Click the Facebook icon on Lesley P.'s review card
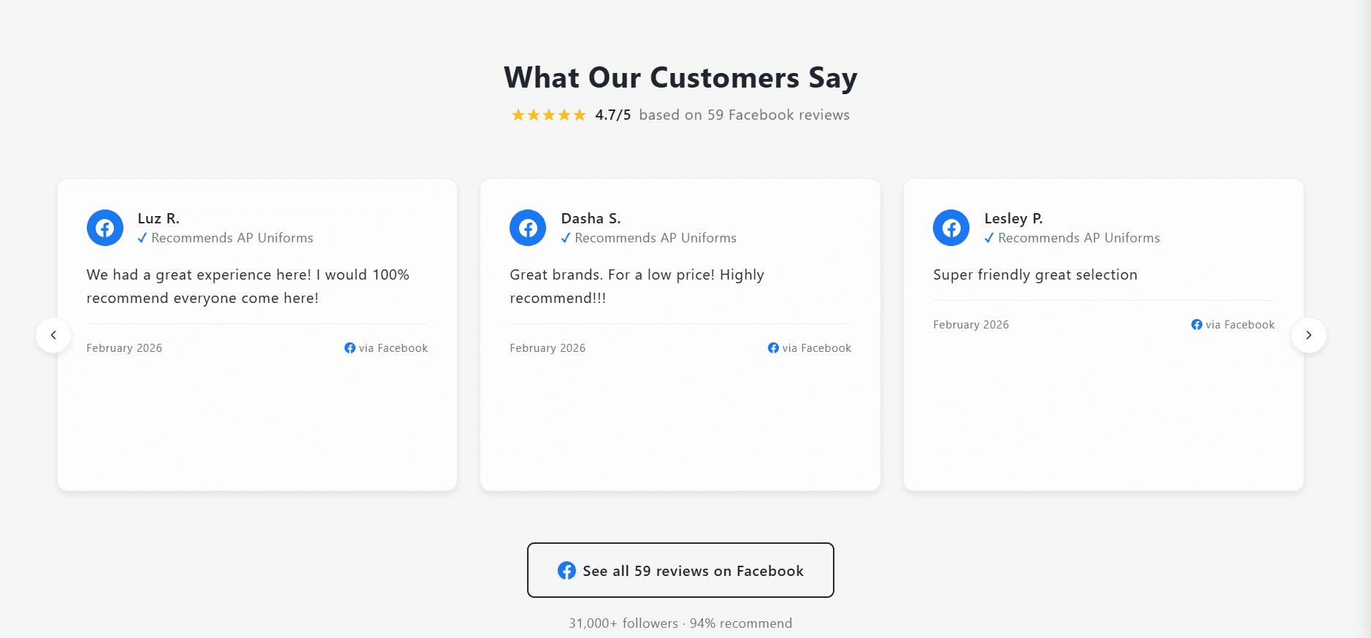 point(951,227)
